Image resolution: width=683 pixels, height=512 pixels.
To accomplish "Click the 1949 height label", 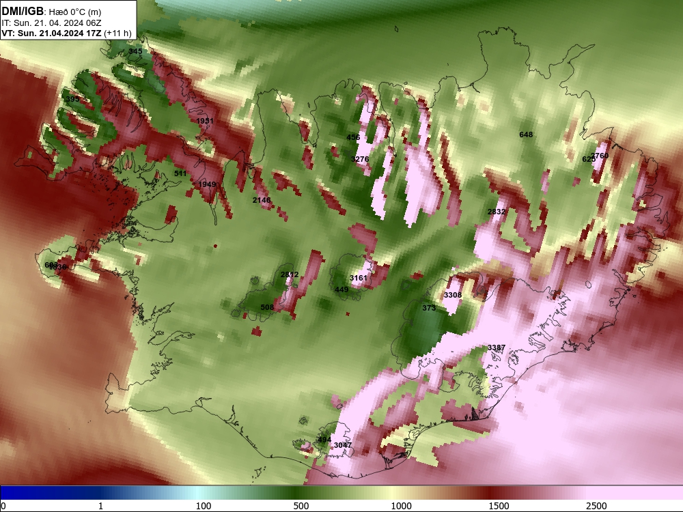I will [208, 184].
